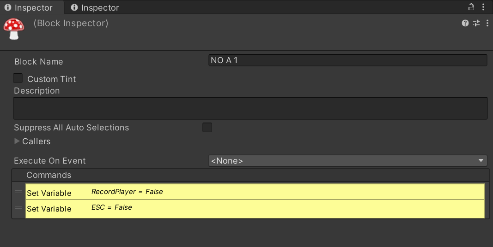Toggle the Inspector lock icon
The height and width of the screenshot is (247, 493).
(471, 7)
